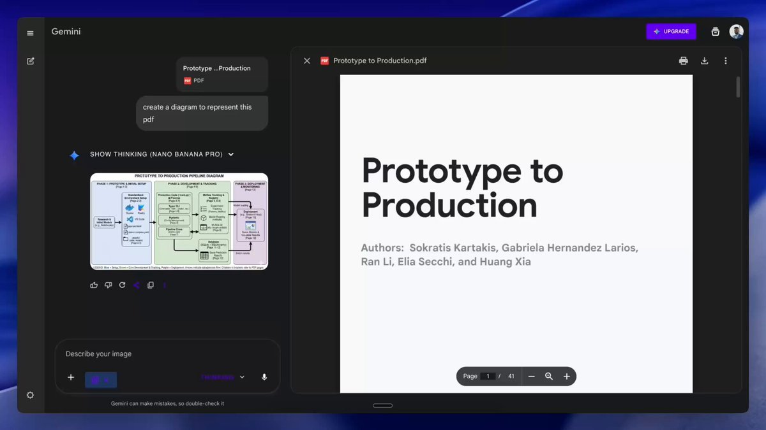This screenshot has height=430, width=766.
Task: Give the response a thumbs up
Action: click(94, 285)
